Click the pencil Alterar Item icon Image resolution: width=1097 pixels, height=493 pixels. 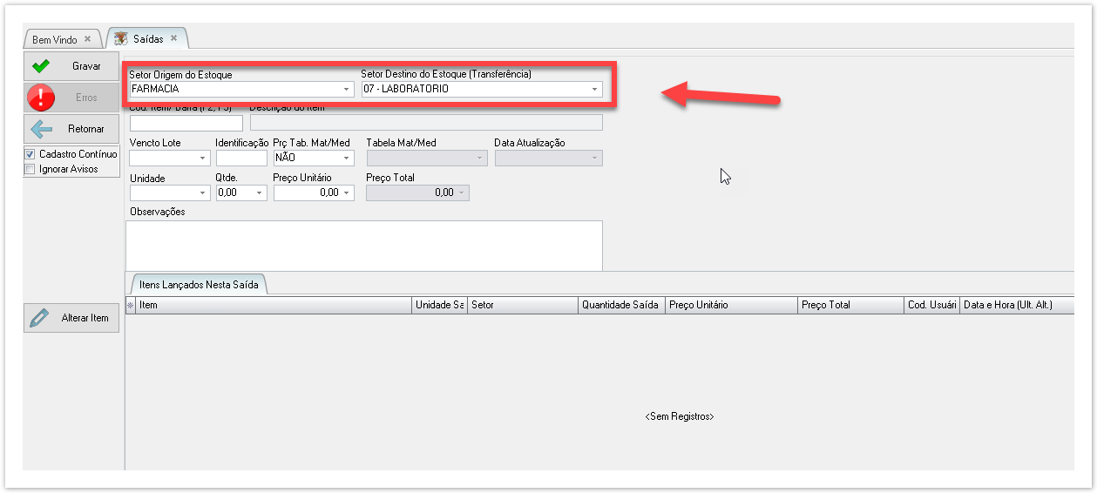click(x=39, y=318)
